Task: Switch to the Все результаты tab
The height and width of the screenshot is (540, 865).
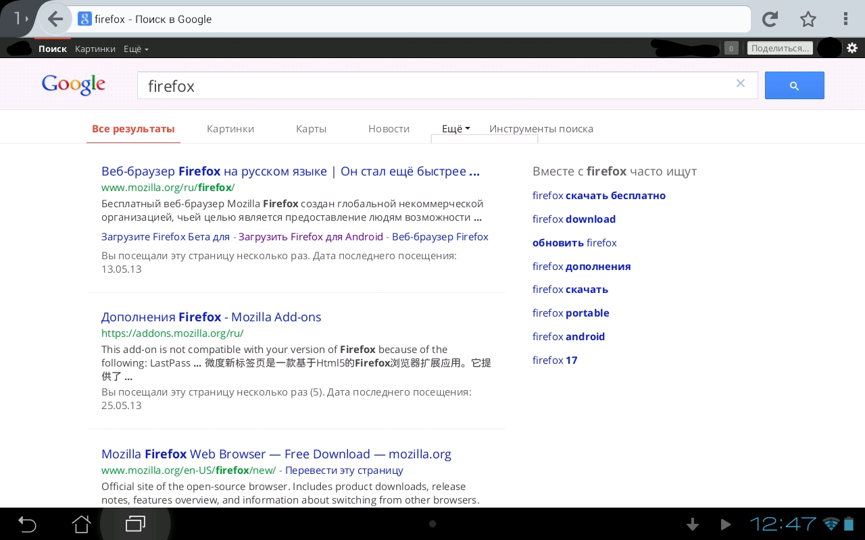Action: (133, 128)
